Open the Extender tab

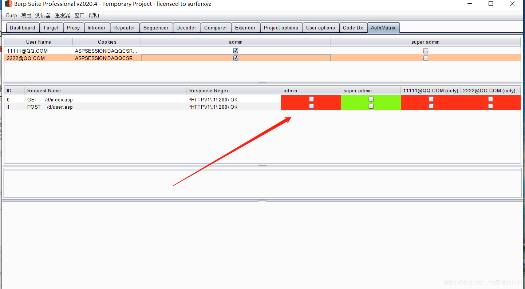coord(245,27)
